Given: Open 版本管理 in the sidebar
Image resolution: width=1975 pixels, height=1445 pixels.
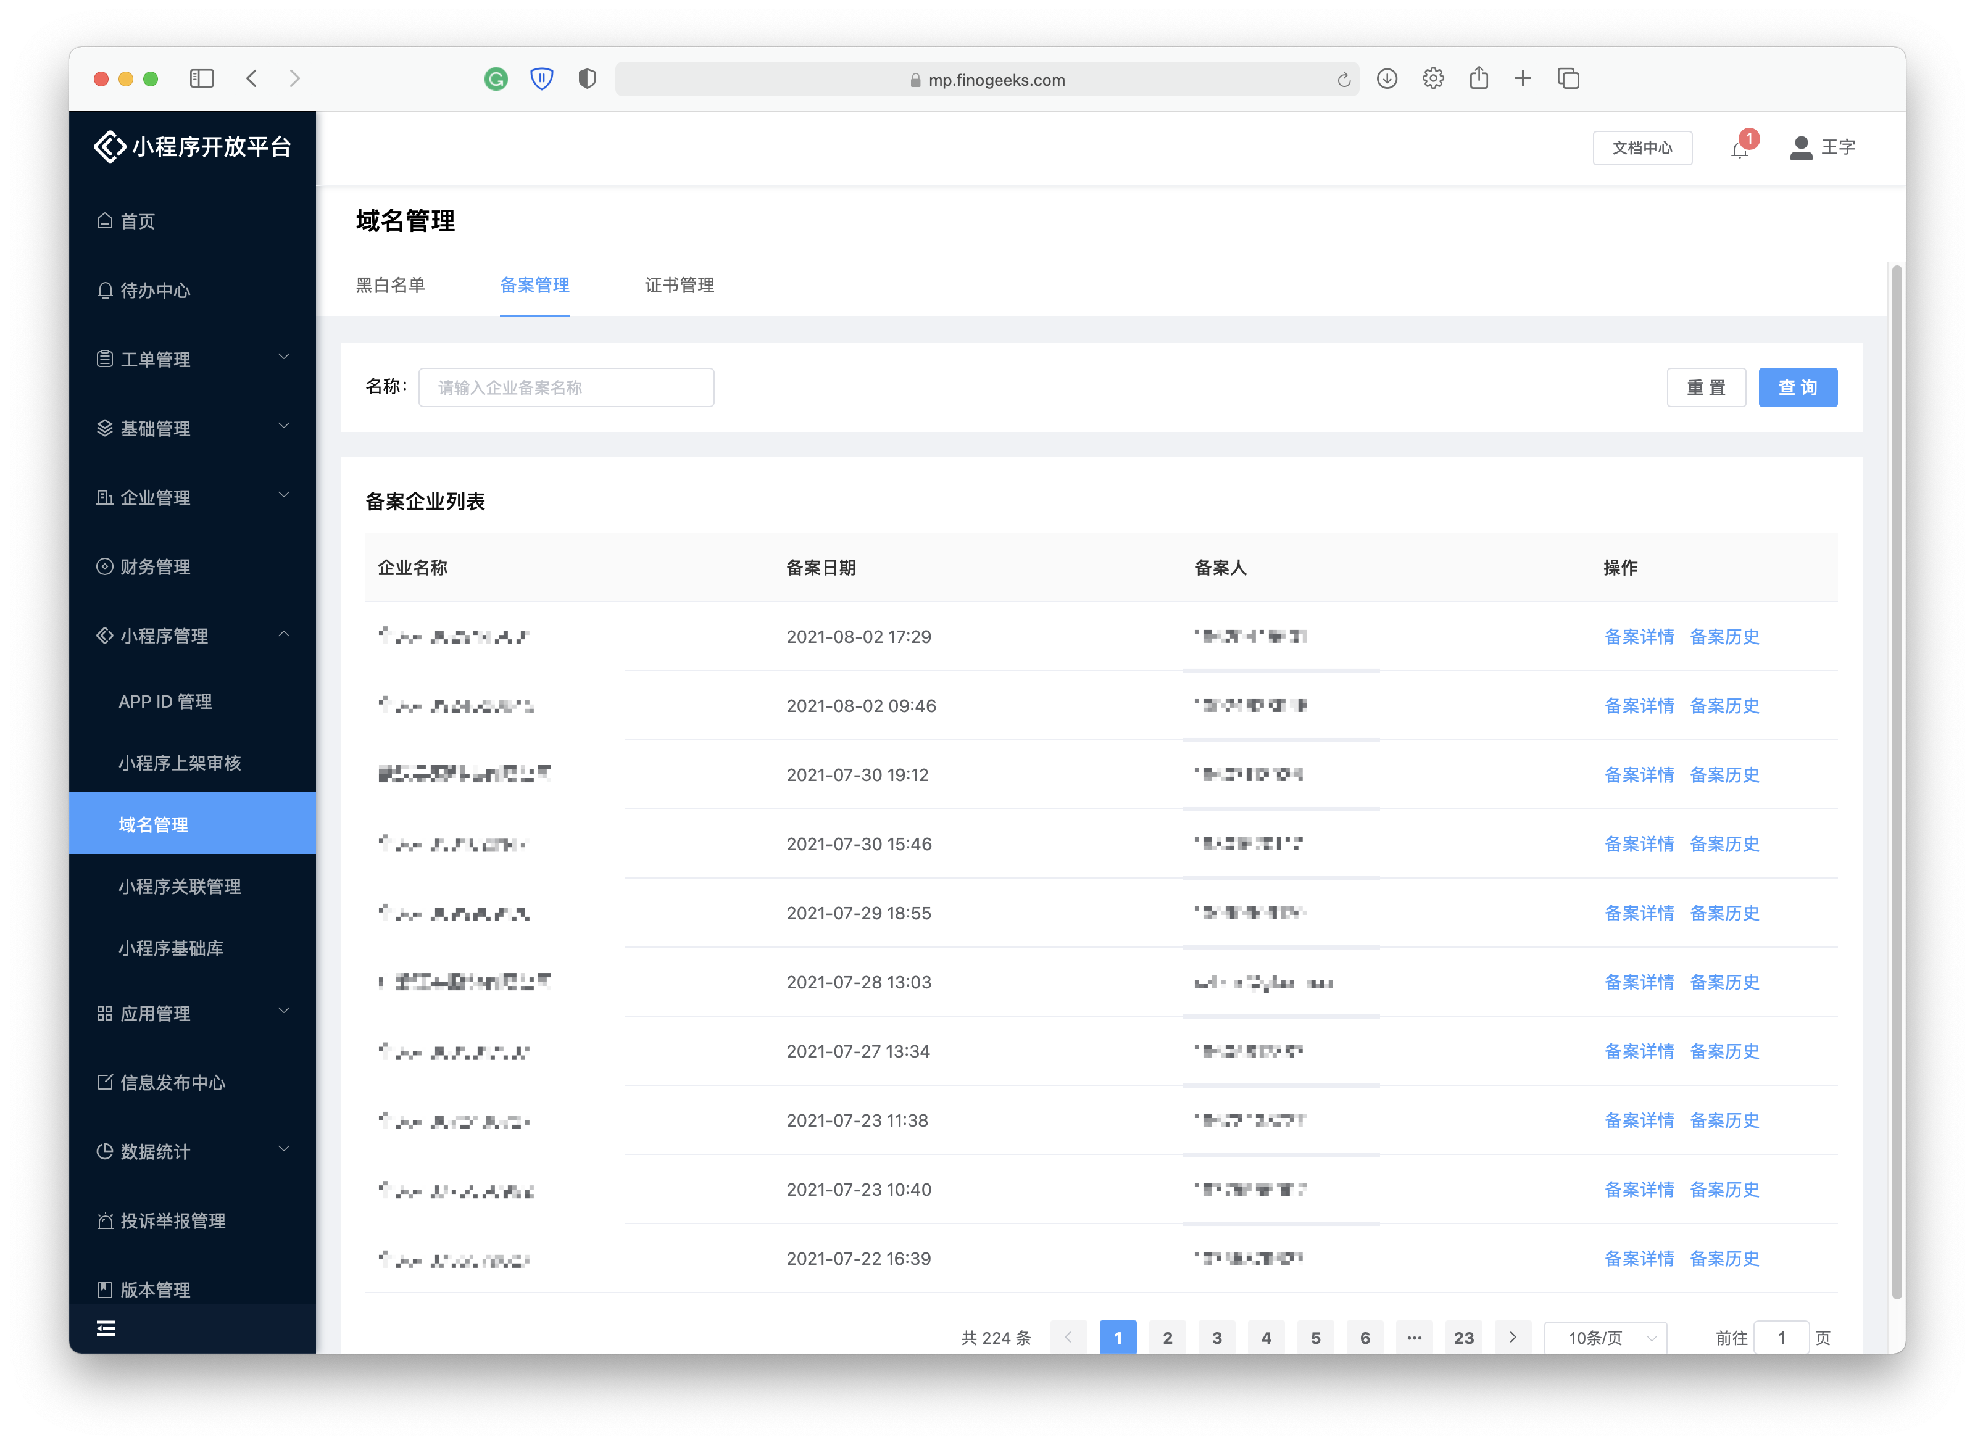Looking at the screenshot, I should [x=193, y=1290].
